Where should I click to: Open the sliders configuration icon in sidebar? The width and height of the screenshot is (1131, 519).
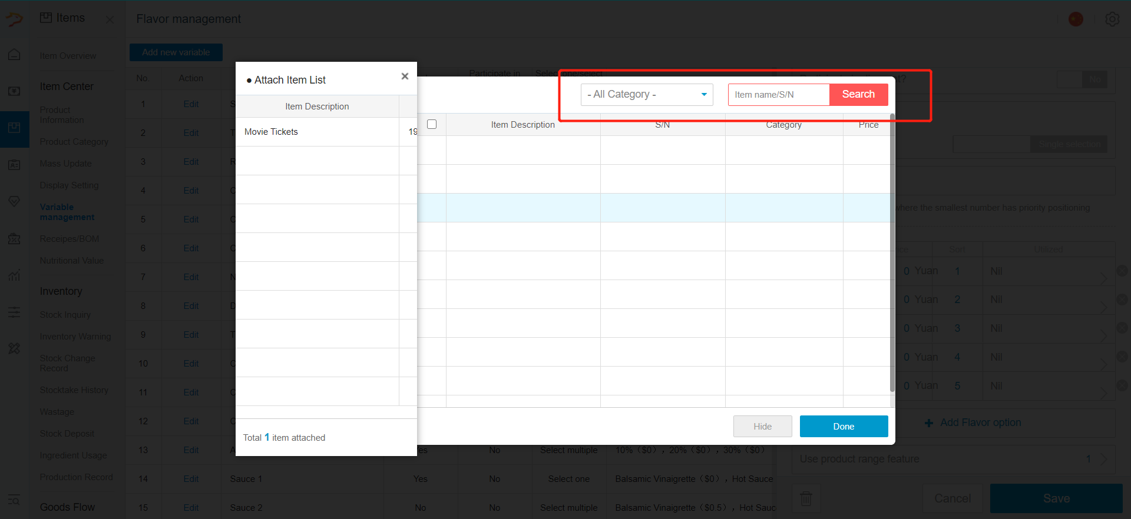coord(14,312)
